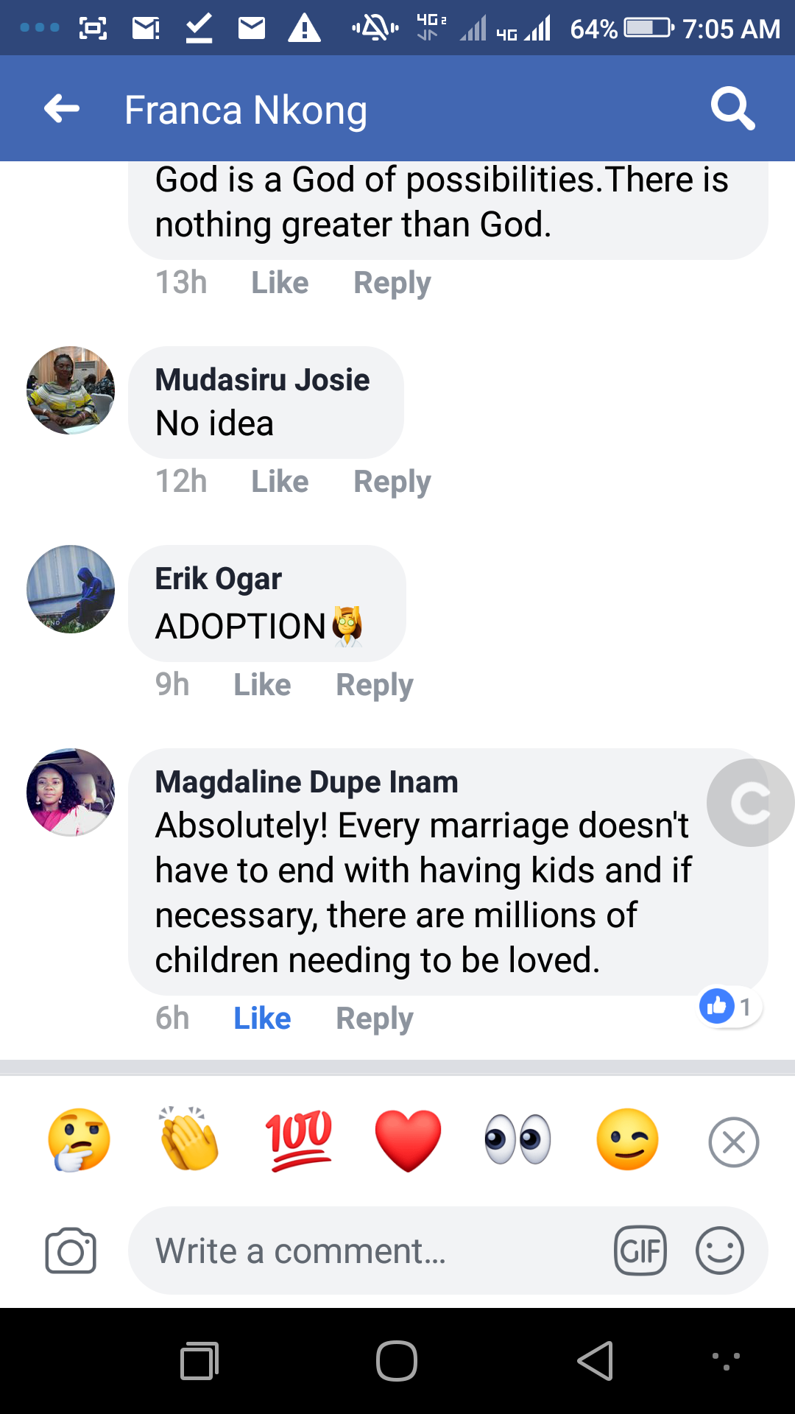The image size is (795, 1414).
Task: Open search with the magnifier icon
Action: (x=732, y=109)
